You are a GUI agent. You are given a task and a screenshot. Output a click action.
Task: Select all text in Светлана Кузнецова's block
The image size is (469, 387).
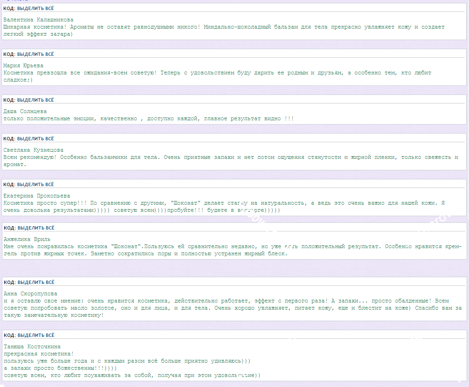pos(35,139)
